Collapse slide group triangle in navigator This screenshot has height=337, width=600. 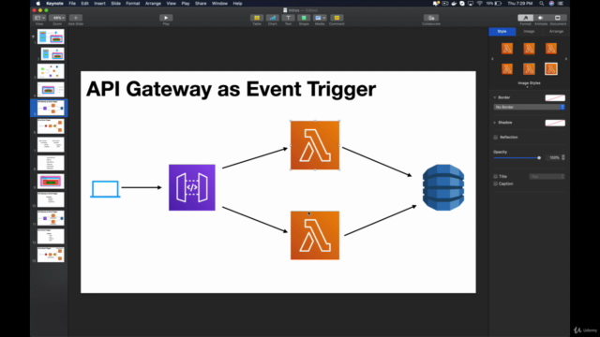click(34, 37)
